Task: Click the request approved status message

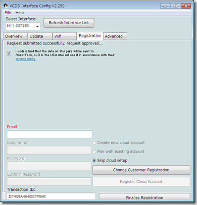Action: pos(55,43)
